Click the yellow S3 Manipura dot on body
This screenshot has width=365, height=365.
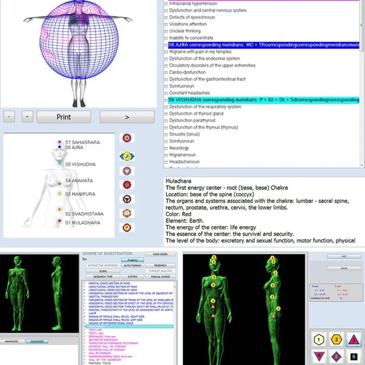(x=60, y=193)
